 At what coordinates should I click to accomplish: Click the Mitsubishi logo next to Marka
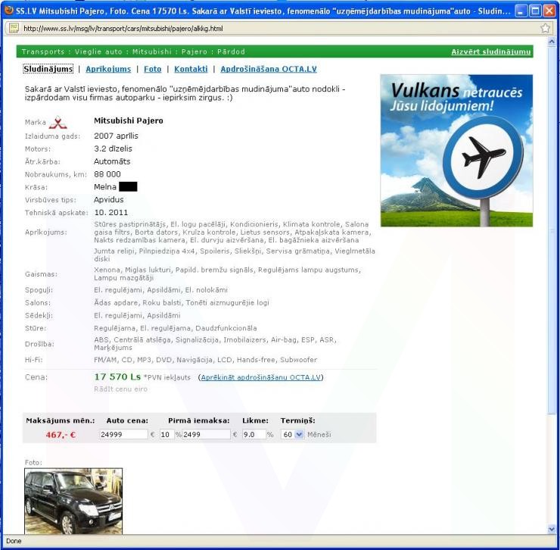[58, 121]
